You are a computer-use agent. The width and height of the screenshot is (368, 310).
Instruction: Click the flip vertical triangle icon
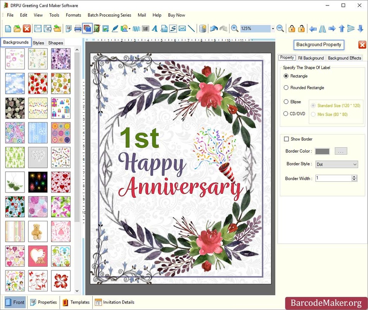(351, 29)
